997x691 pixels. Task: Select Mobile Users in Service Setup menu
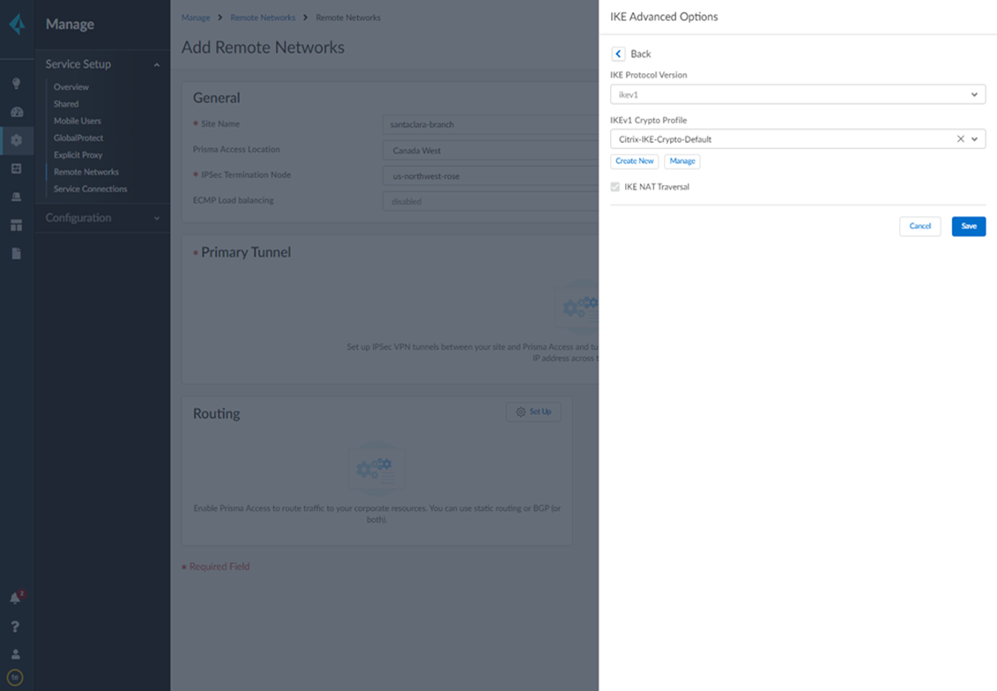point(78,121)
